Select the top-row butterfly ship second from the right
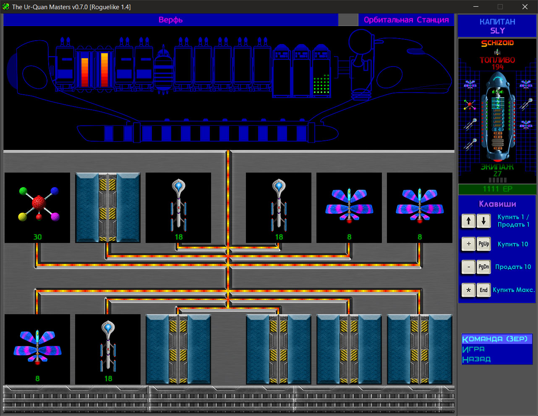Viewport: 538px width, 416px height. point(349,208)
